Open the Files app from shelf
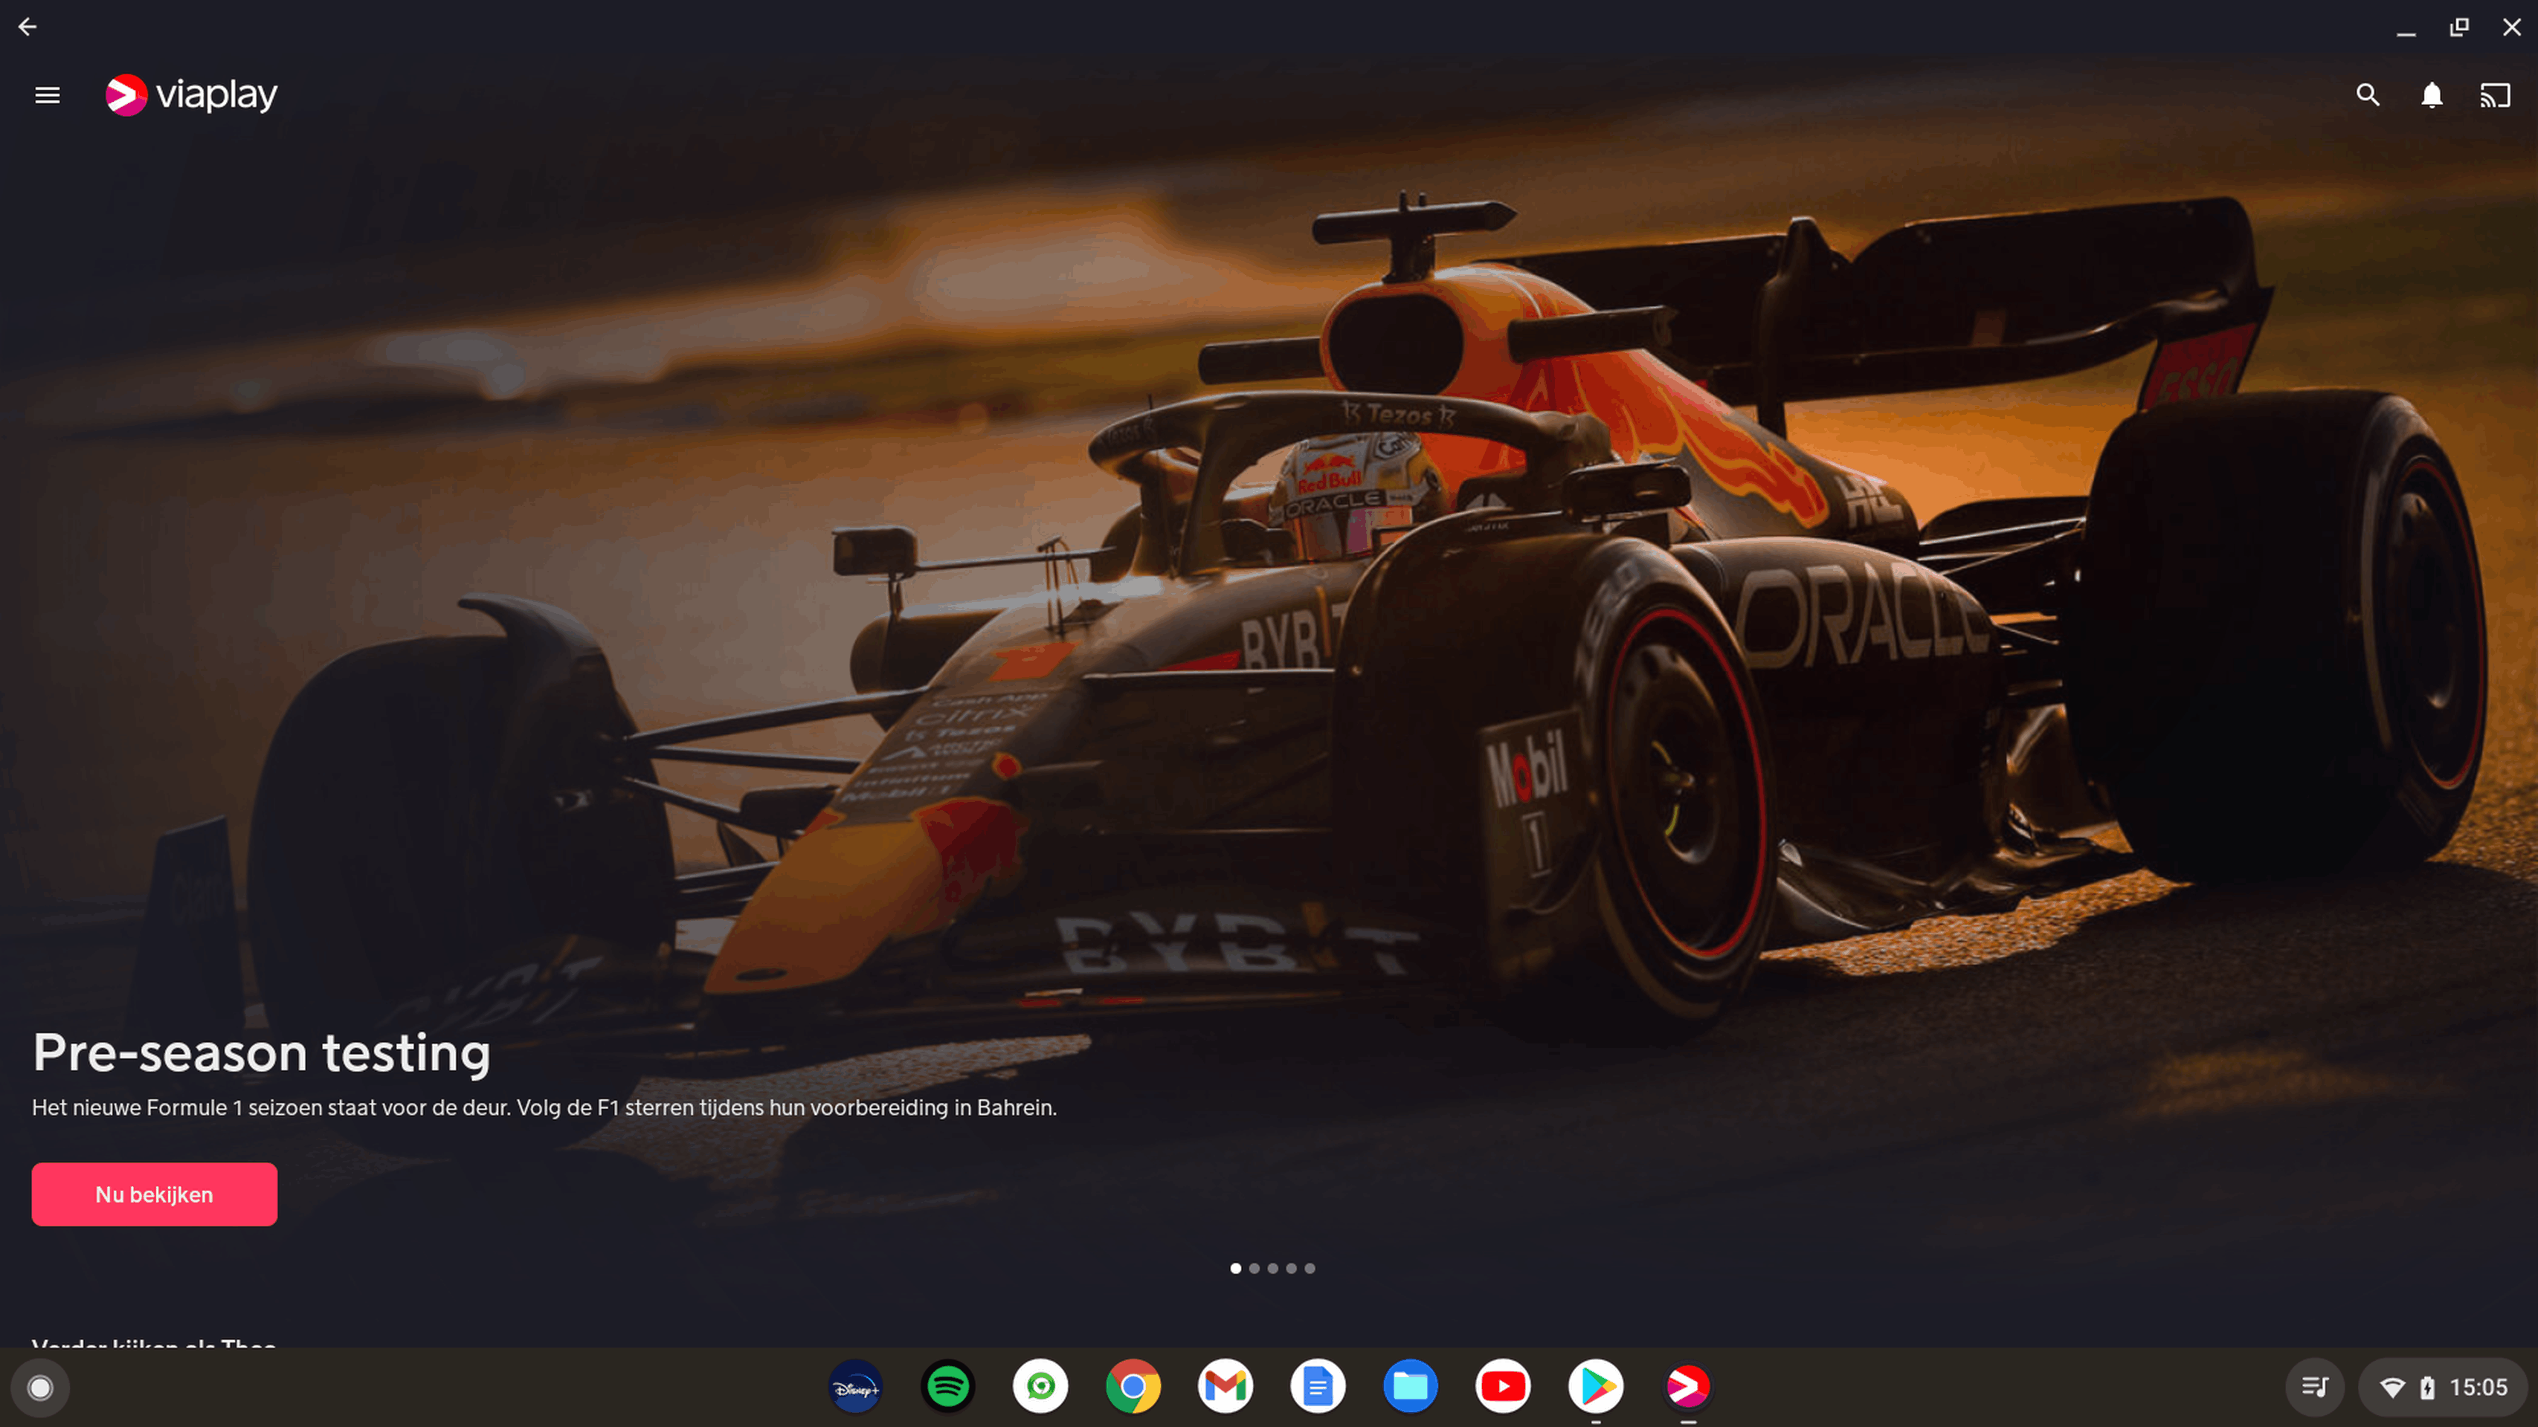 (x=1411, y=1387)
